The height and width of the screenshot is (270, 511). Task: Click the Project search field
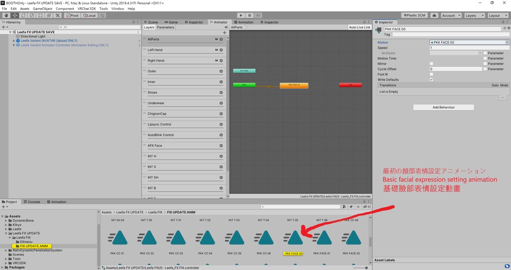(x=300, y=207)
